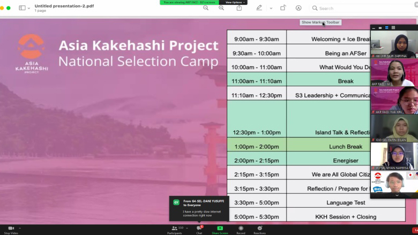Click the 'National Selection Camp' heading
The height and width of the screenshot is (235, 418).
click(138, 61)
